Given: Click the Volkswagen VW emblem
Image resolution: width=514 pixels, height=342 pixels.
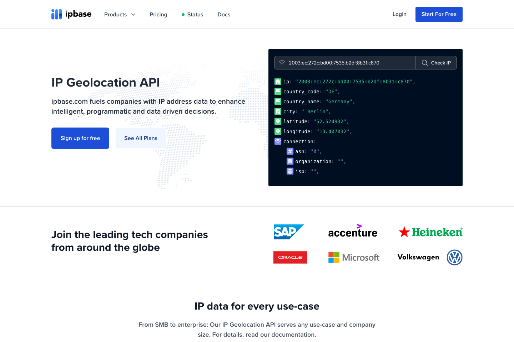Looking at the screenshot, I should coord(455,257).
